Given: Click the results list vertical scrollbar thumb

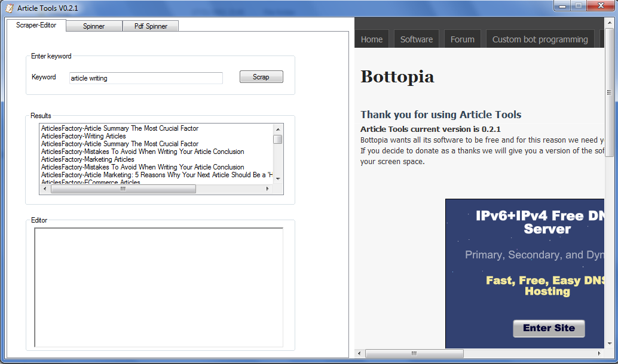Looking at the screenshot, I should (278, 139).
